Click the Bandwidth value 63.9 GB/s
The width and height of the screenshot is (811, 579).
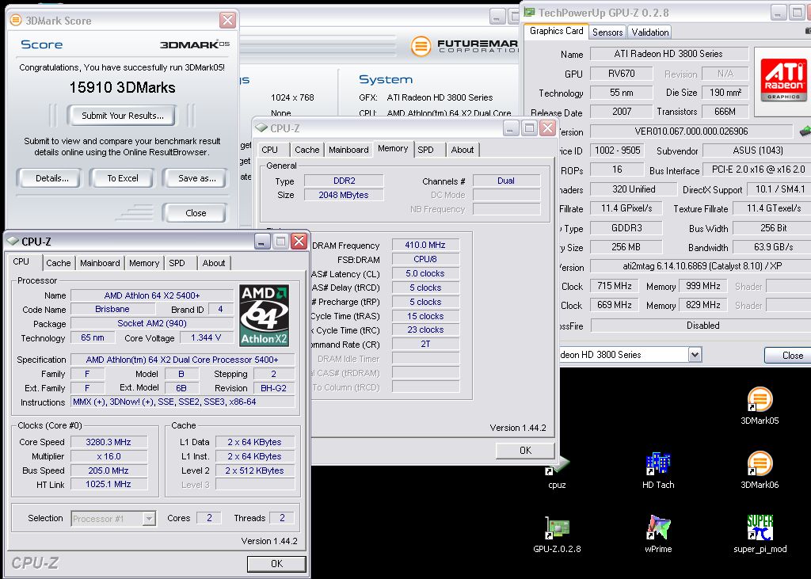point(773,247)
